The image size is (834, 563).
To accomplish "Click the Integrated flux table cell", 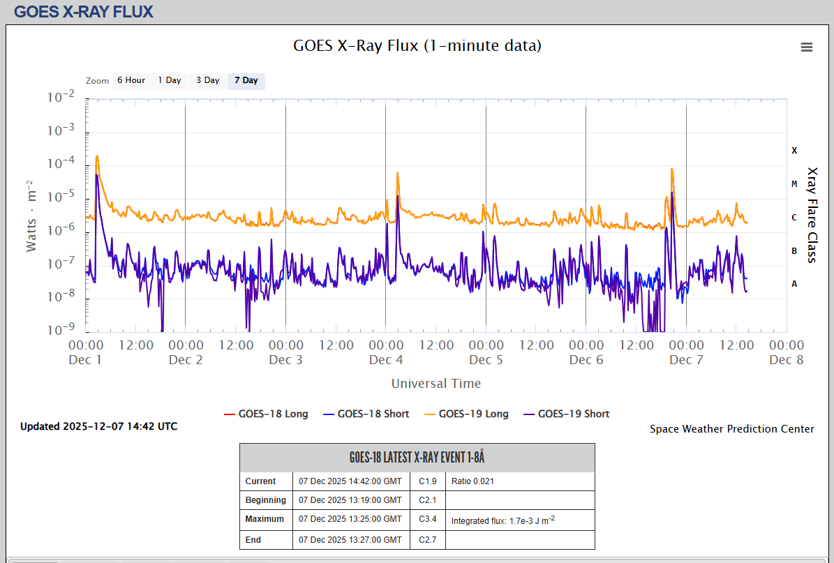I will click(519, 520).
